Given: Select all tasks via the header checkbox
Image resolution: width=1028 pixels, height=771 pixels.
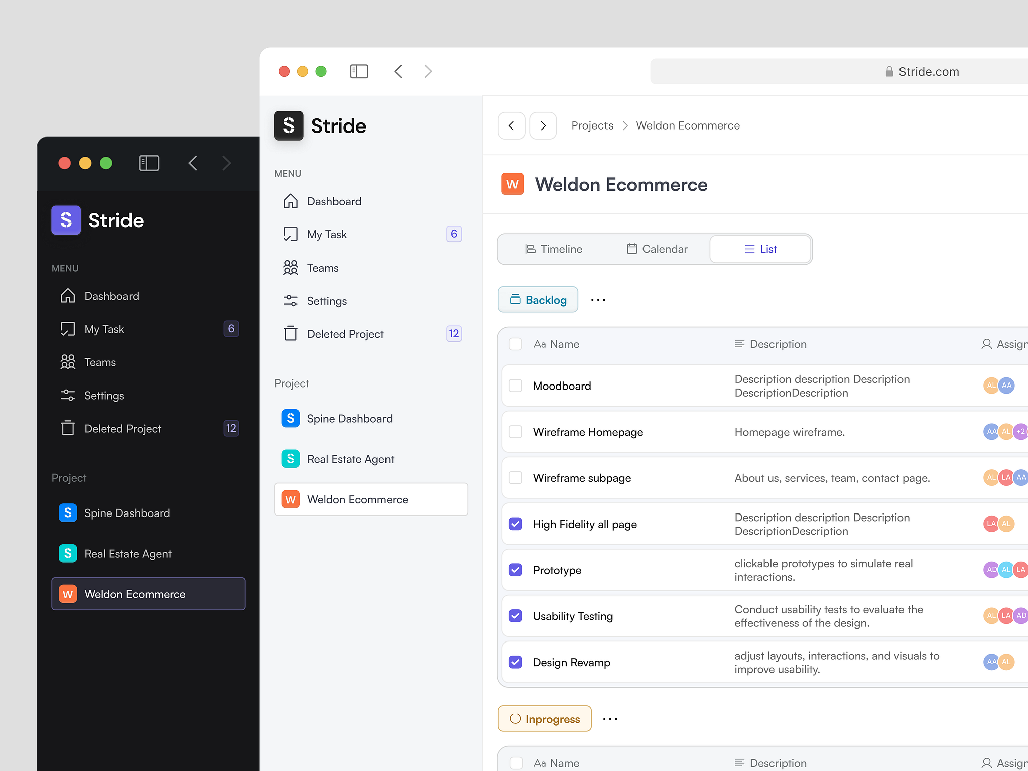Looking at the screenshot, I should click(x=516, y=344).
